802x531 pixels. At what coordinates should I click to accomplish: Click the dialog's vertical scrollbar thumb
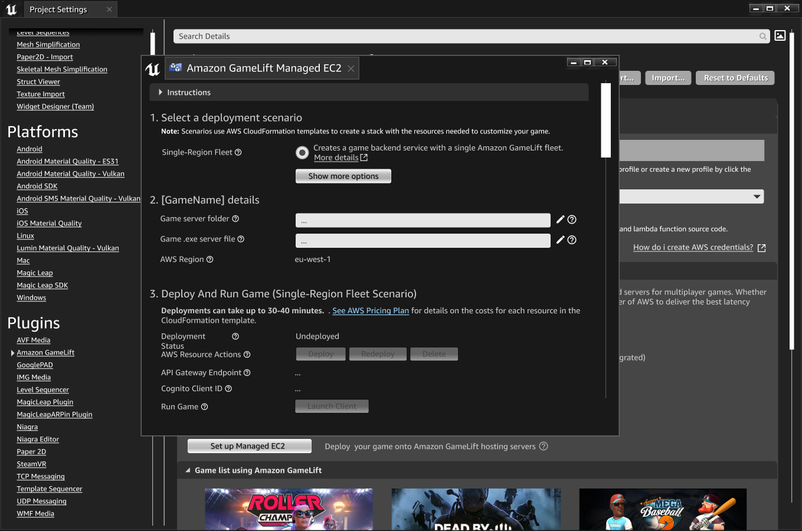605,120
